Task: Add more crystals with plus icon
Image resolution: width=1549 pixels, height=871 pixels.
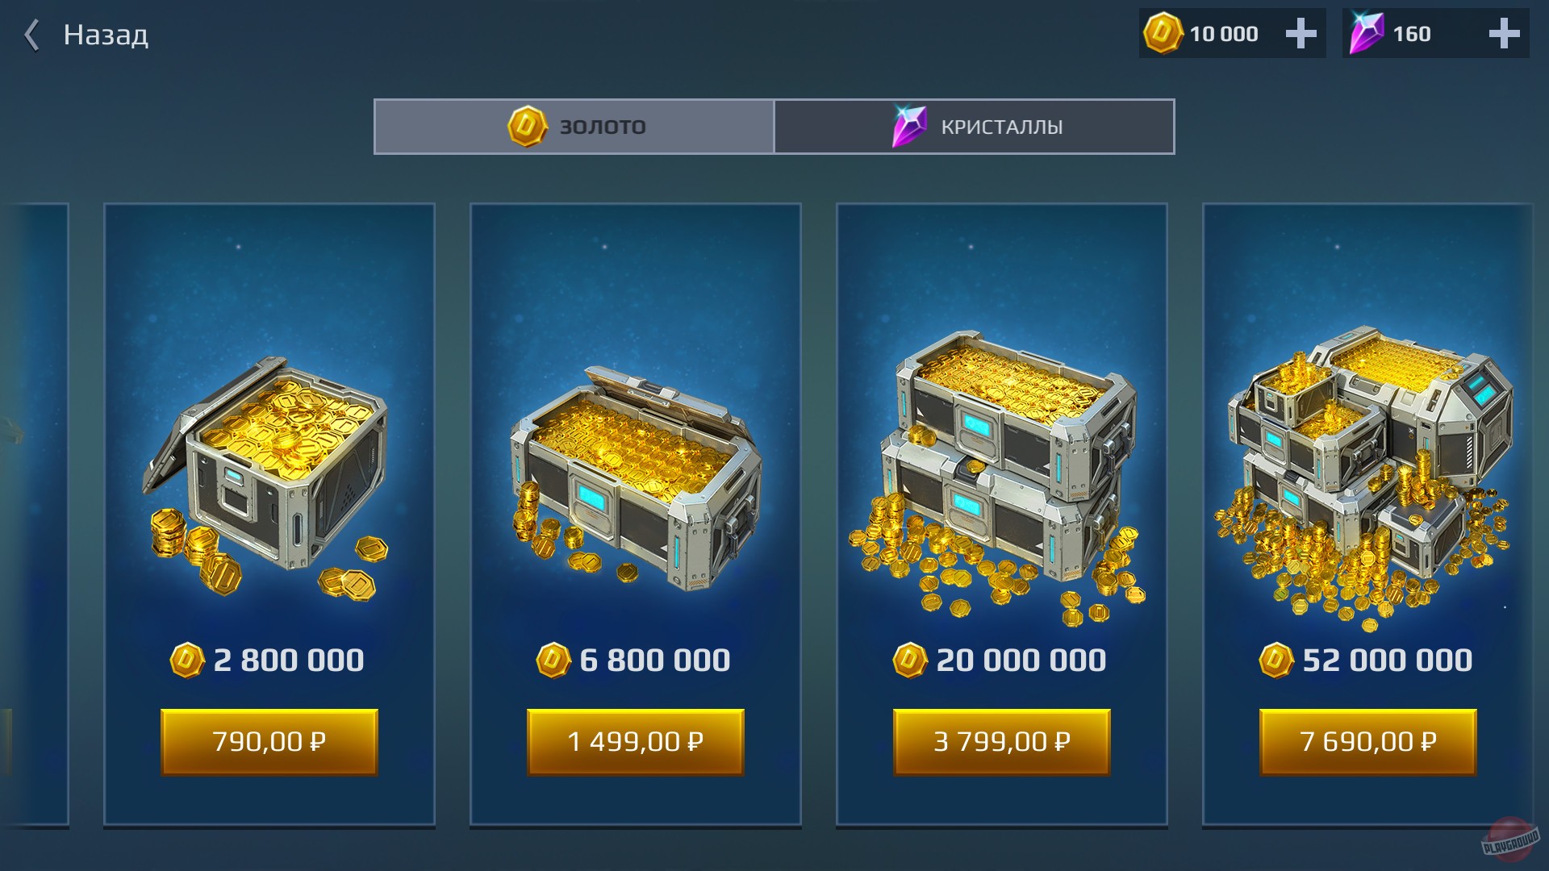Action: (1504, 34)
